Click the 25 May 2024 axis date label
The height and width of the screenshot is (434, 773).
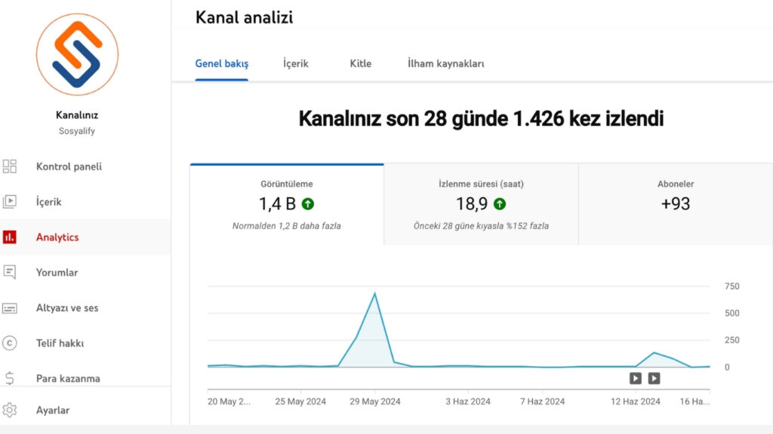pyautogui.click(x=300, y=402)
